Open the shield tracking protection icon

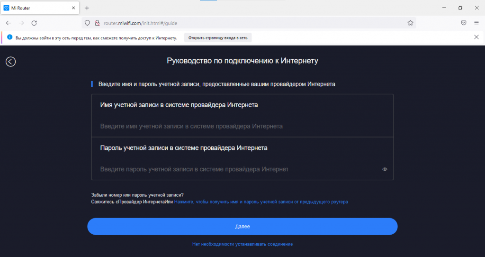point(88,23)
